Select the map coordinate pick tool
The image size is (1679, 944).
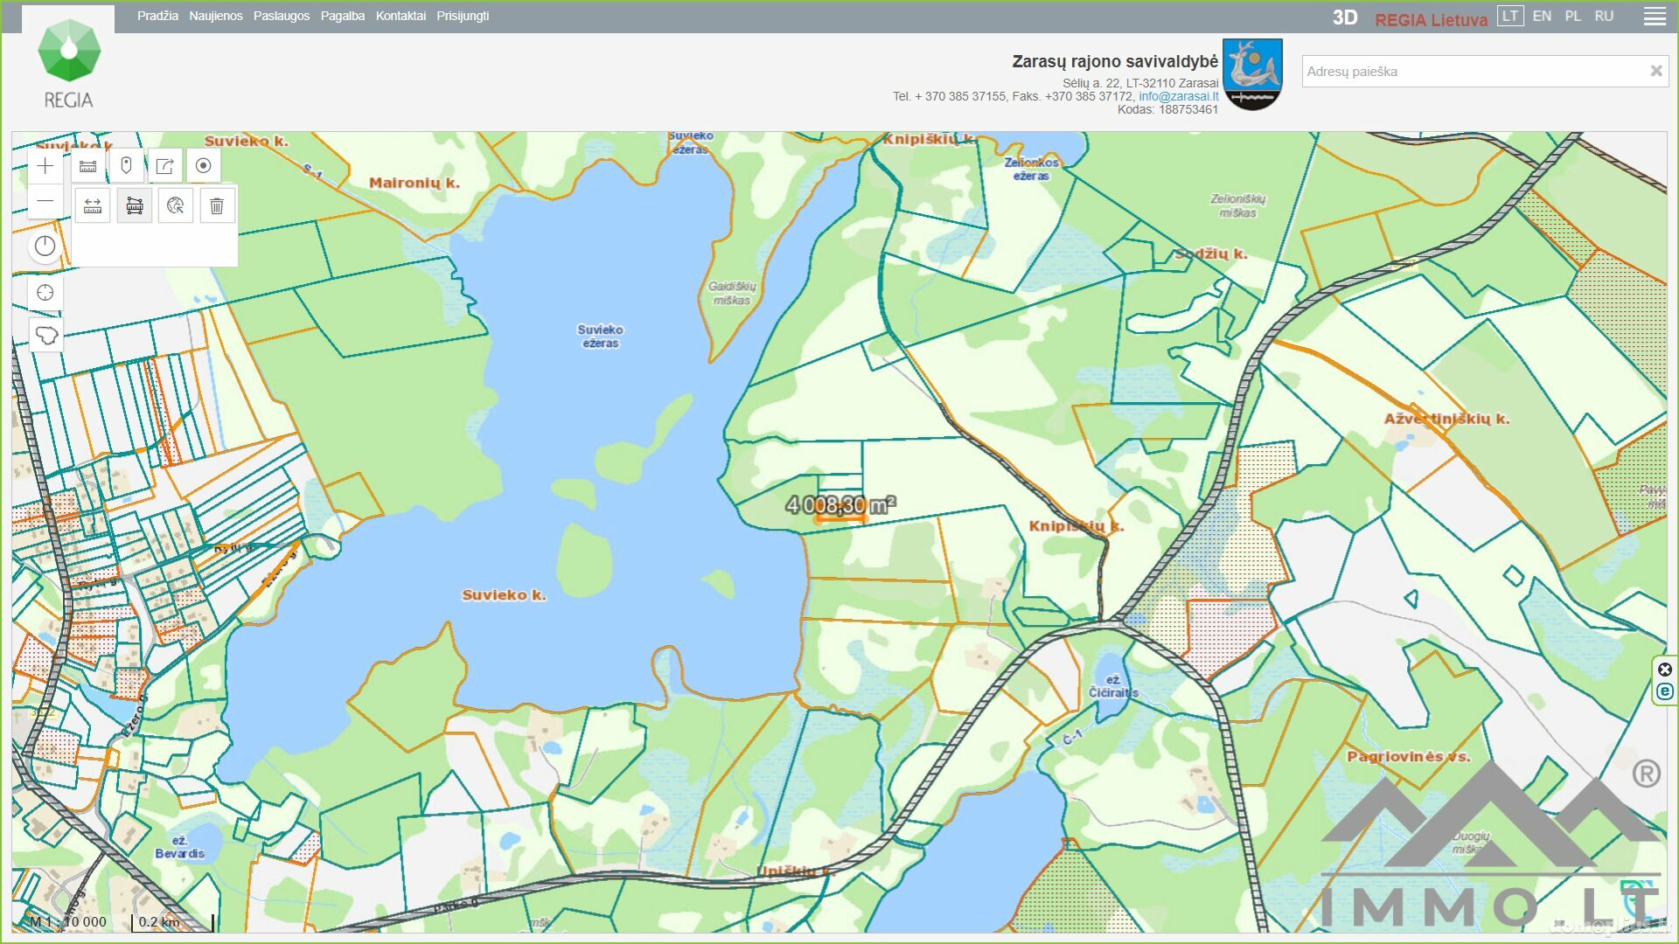176,206
